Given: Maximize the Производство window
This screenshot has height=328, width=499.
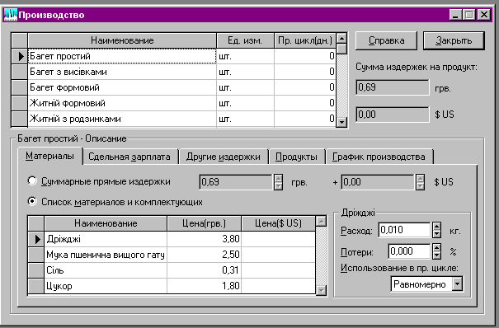Looking at the screenshot, I should coord(468,15).
